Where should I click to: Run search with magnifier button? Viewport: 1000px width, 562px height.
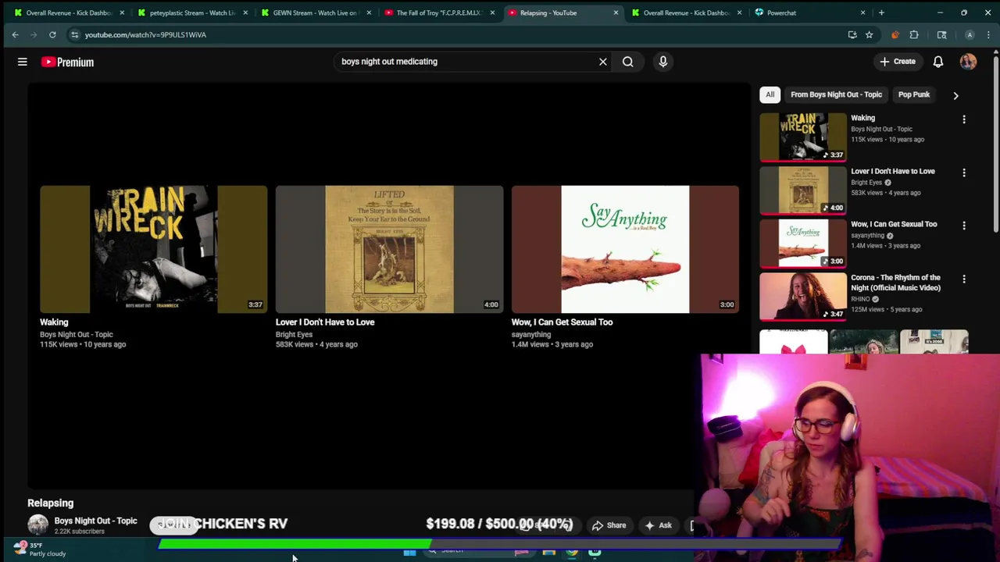628,62
